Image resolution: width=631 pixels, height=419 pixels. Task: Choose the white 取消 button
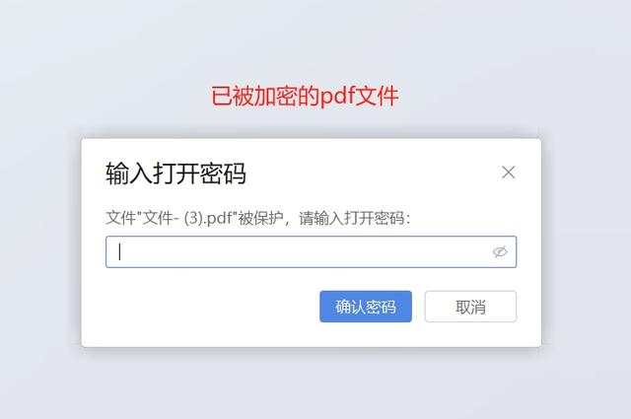(x=470, y=307)
